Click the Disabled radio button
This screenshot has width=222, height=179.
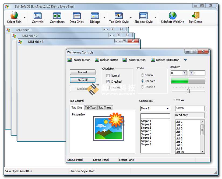[142, 87]
